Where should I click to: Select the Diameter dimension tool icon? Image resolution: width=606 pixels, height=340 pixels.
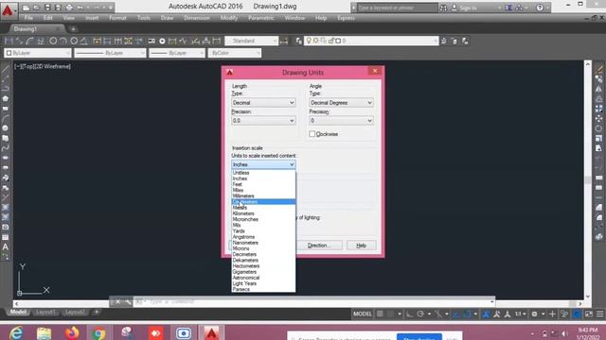click(74, 41)
